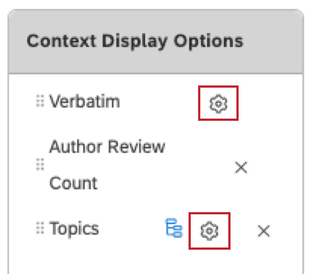Open the Verbatim settings gear
313x274 pixels.
coord(218,104)
